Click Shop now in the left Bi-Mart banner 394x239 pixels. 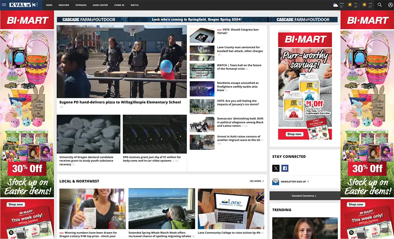tap(15, 204)
